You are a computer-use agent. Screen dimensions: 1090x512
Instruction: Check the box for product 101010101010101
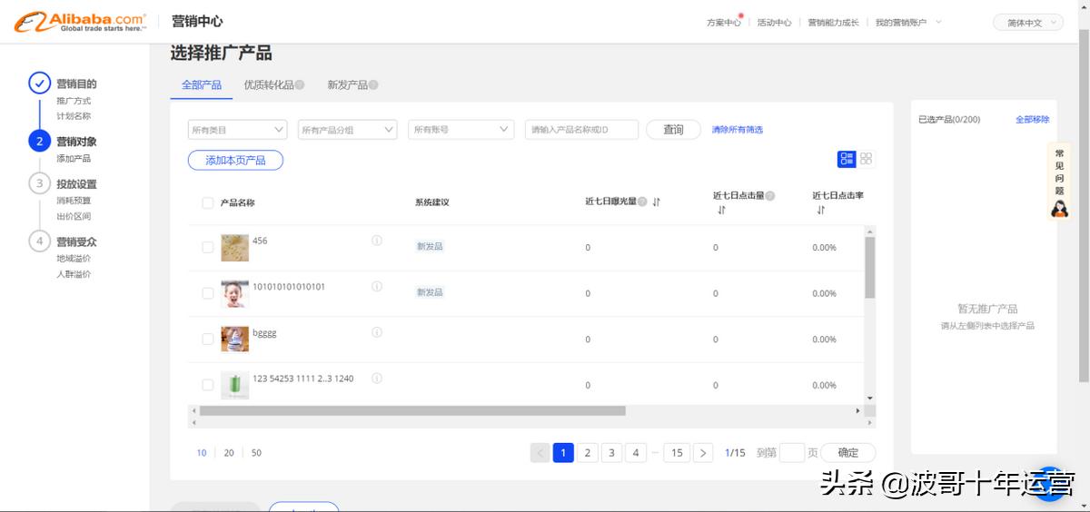[x=207, y=293]
